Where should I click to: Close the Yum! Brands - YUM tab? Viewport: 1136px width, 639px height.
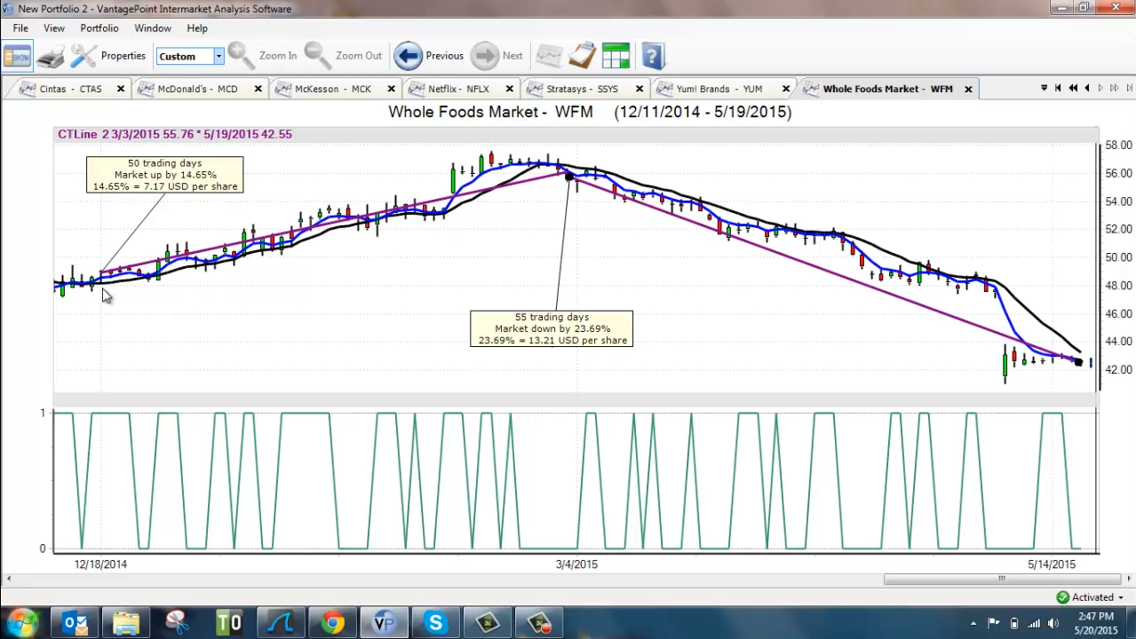pyautogui.click(x=786, y=89)
